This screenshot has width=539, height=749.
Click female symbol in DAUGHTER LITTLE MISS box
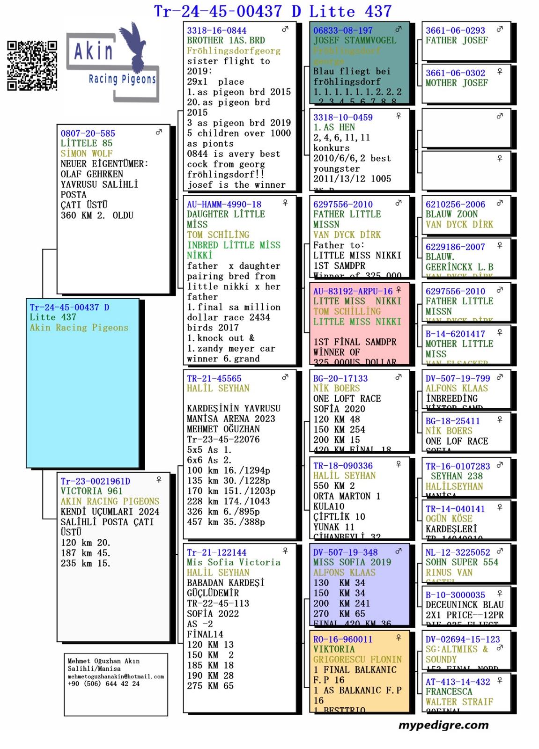(285, 203)
